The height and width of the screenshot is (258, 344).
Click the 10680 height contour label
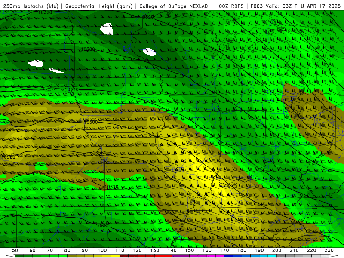pyautogui.click(x=102, y=226)
